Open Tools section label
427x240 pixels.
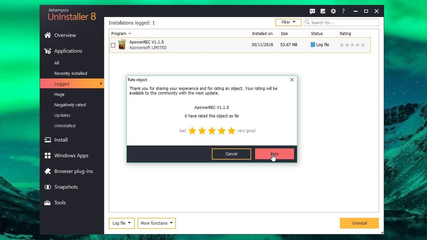pos(60,203)
